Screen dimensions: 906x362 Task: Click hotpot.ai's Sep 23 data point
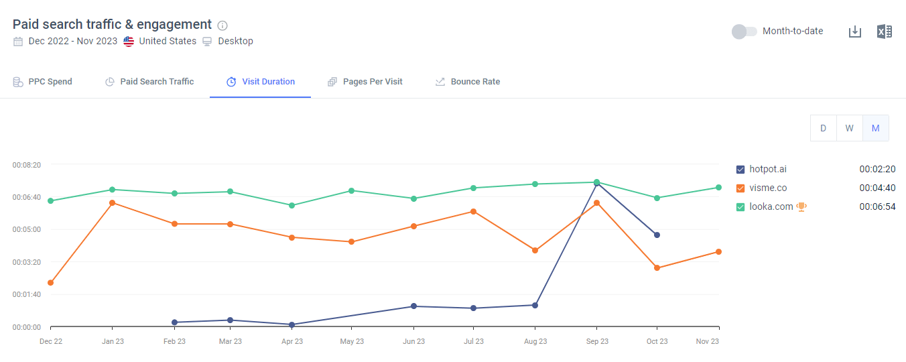pos(596,184)
